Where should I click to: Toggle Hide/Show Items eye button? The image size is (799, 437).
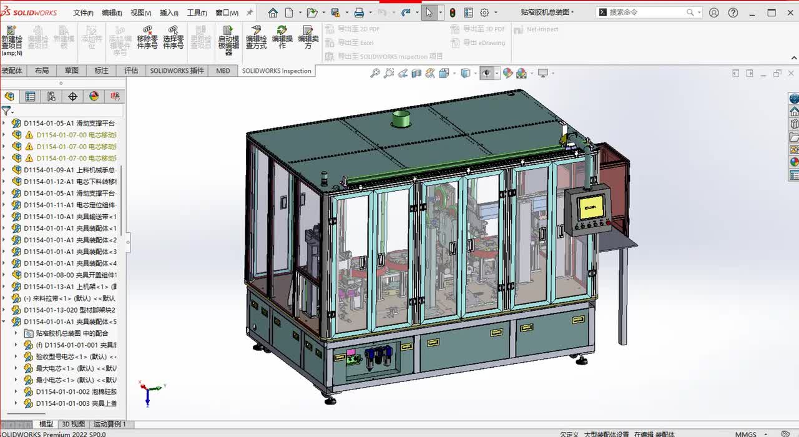tap(486, 74)
